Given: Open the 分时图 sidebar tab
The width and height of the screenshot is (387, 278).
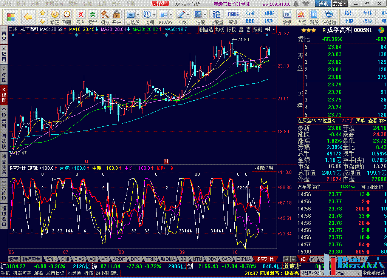Looking at the screenshot, I should [x=4, y=75].
